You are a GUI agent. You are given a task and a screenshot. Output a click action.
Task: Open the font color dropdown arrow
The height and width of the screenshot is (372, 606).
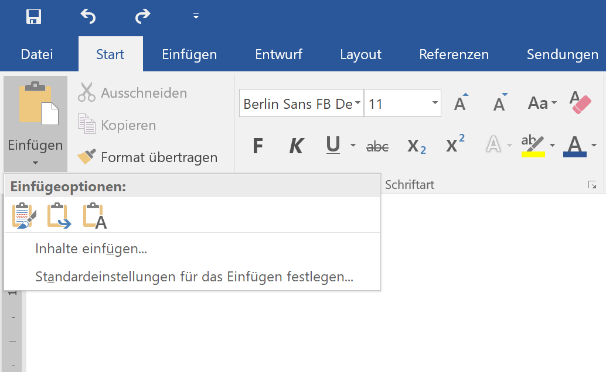[594, 145]
